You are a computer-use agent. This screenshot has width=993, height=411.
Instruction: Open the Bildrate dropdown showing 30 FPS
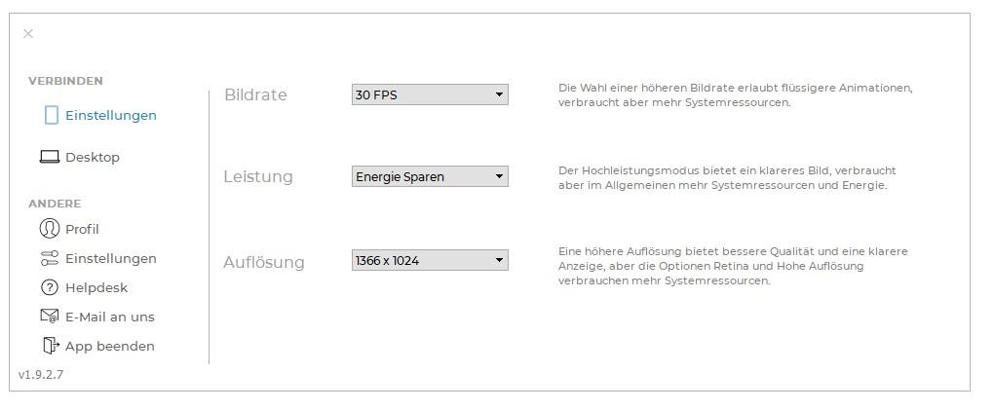pos(430,94)
